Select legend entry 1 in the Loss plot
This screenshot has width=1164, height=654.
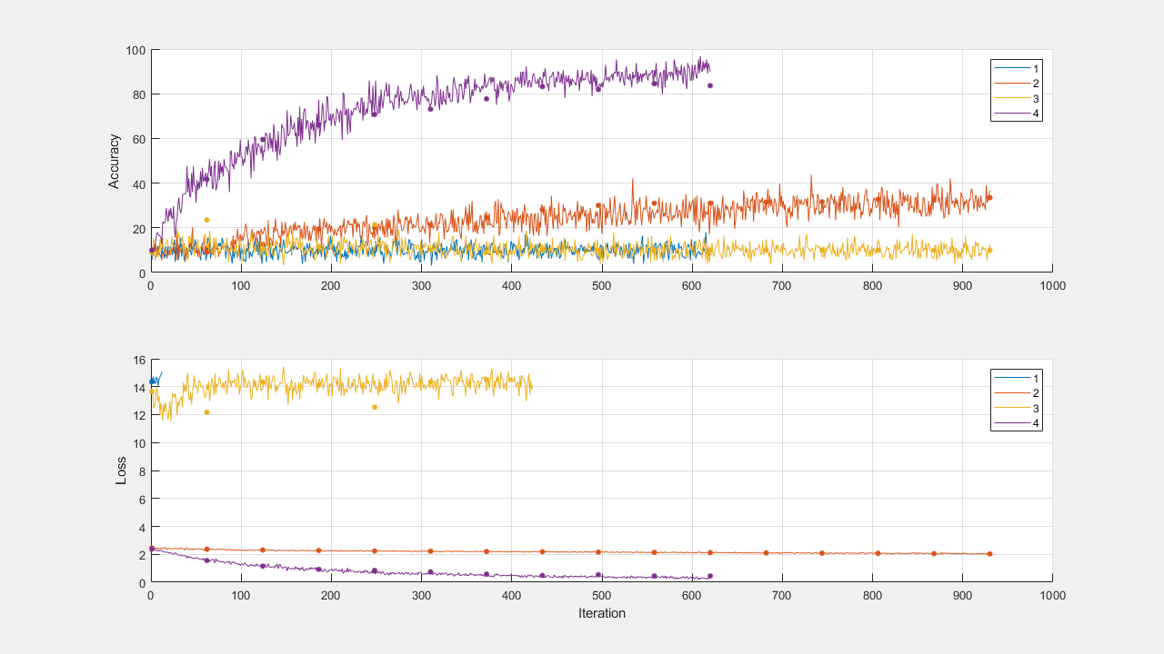(x=1016, y=377)
